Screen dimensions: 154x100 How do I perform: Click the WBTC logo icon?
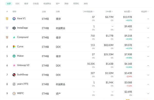[x=14, y=93]
